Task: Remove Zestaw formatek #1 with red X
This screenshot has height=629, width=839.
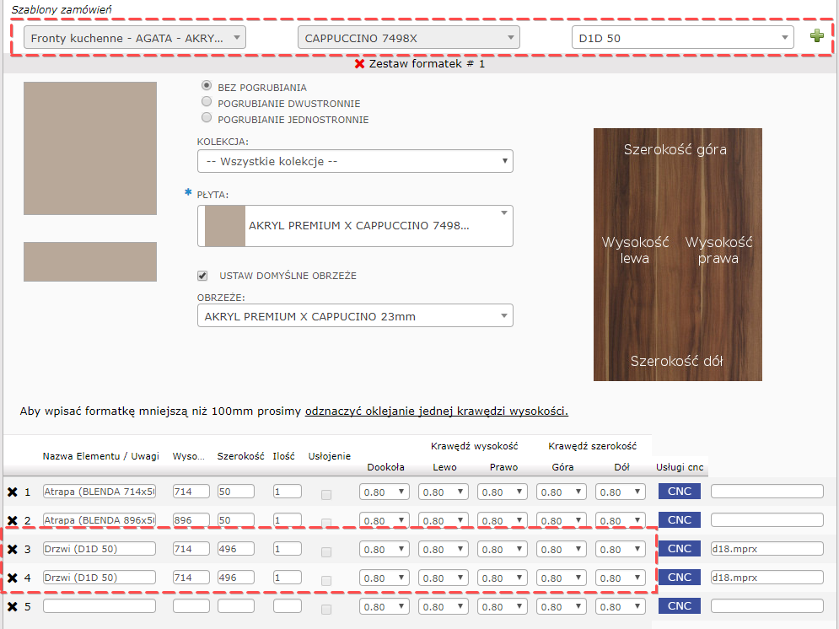Action: (360, 64)
